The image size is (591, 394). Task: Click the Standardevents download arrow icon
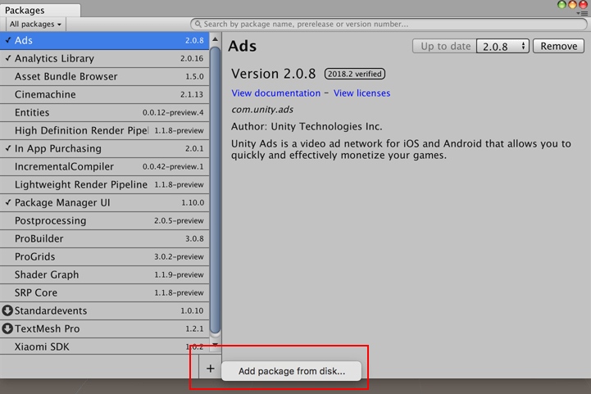coord(7,310)
